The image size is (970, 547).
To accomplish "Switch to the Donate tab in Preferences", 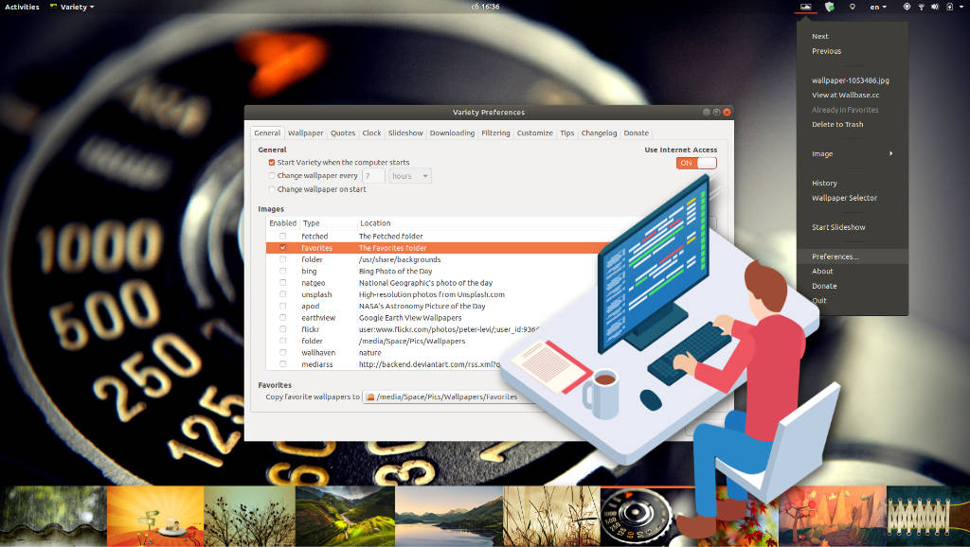I will tap(636, 132).
